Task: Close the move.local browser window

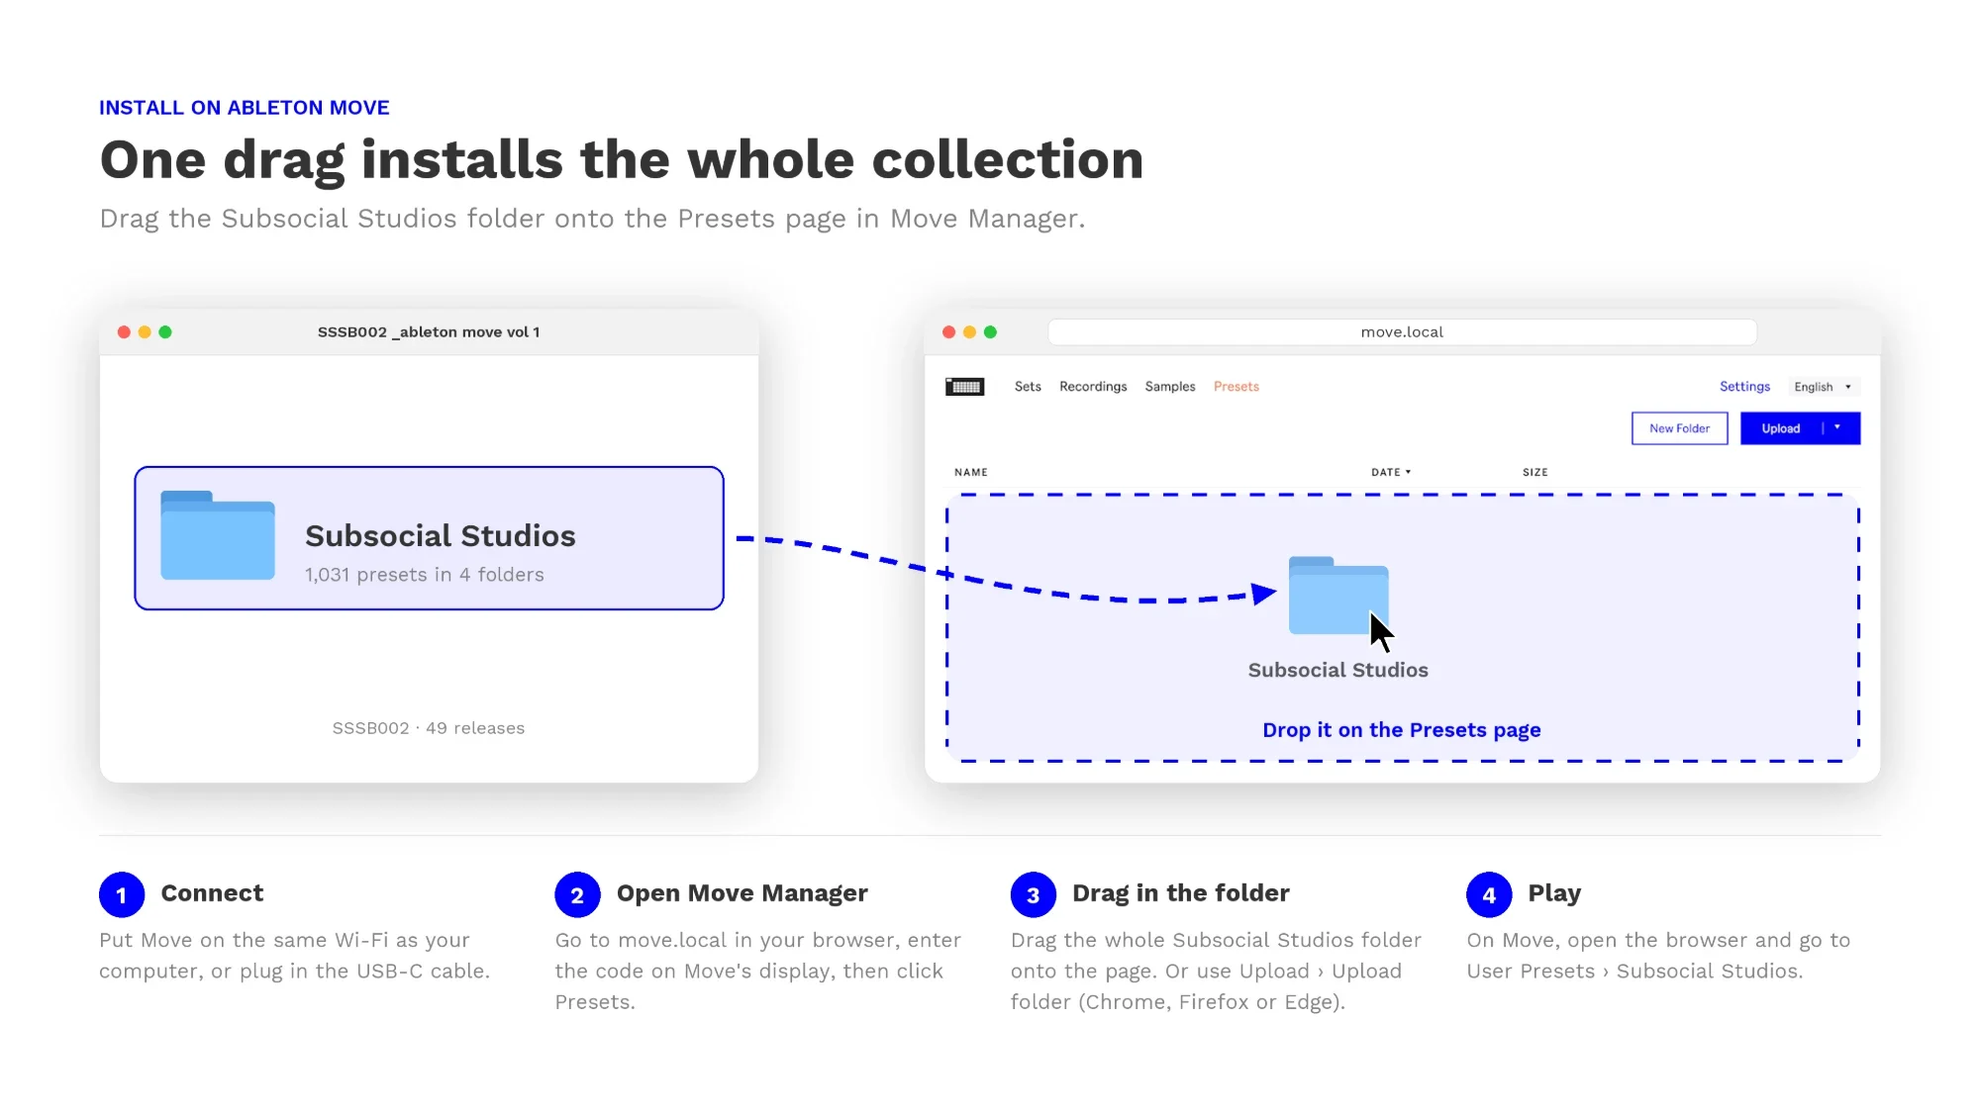Action: pyautogui.click(x=948, y=332)
